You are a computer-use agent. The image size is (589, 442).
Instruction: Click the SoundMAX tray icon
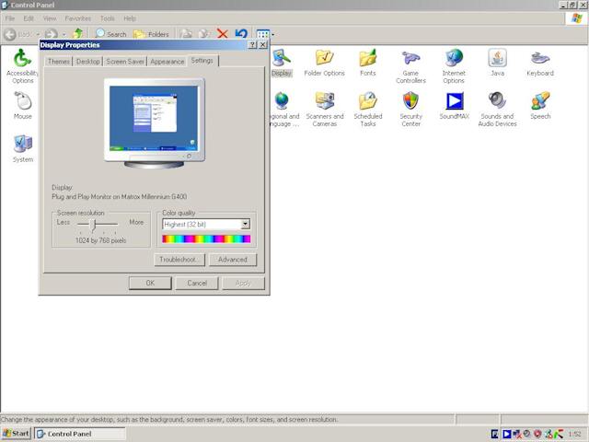pos(507,434)
